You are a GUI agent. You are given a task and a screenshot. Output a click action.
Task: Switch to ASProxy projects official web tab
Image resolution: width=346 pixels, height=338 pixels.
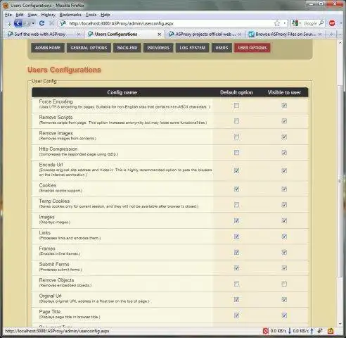205,35
